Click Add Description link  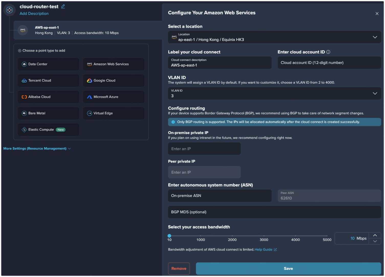34,14
